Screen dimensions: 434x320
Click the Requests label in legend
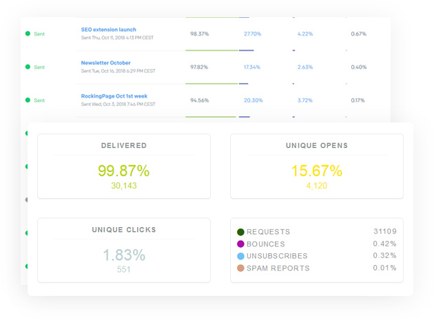click(x=268, y=233)
